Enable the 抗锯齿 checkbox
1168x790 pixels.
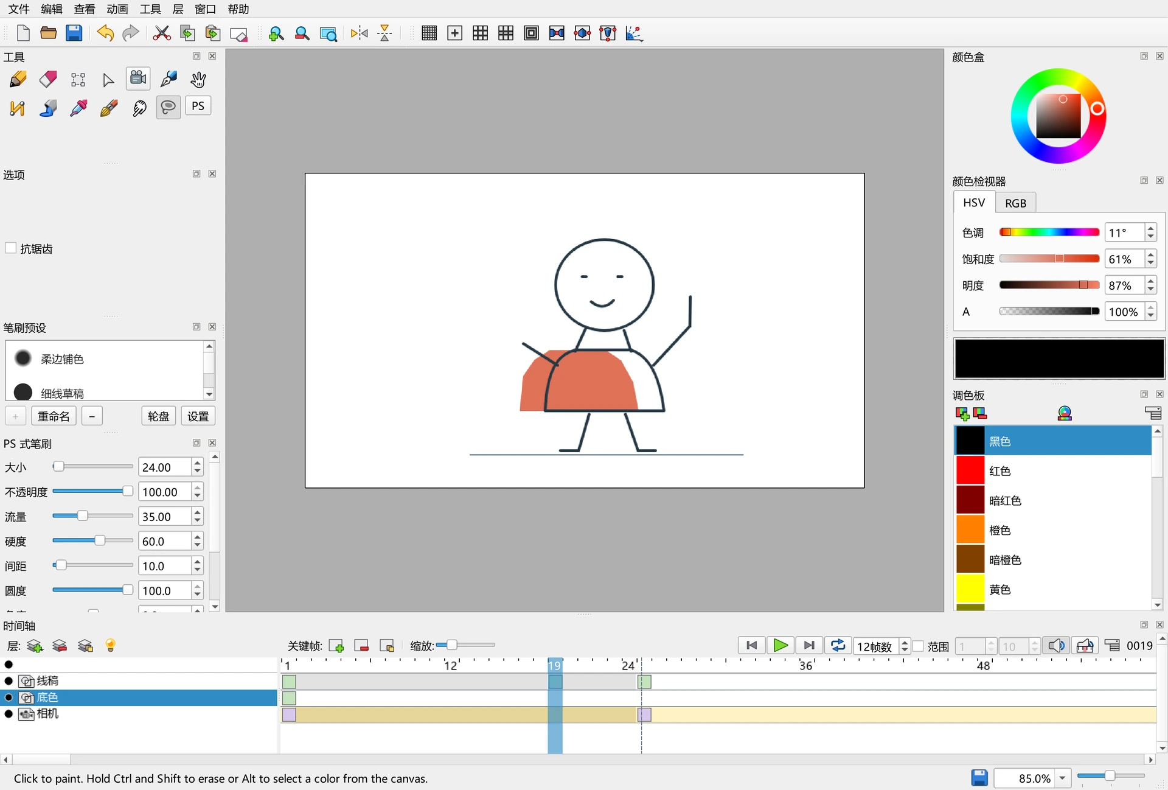pyautogui.click(x=11, y=248)
